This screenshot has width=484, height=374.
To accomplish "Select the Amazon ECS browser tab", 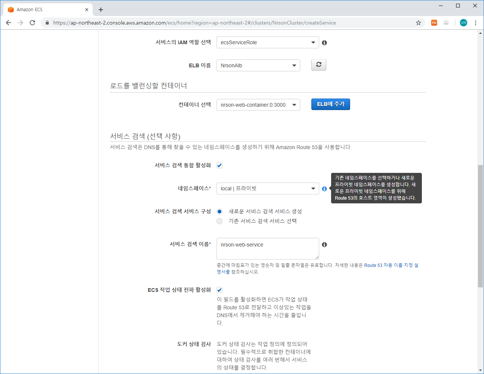I will [48, 10].
